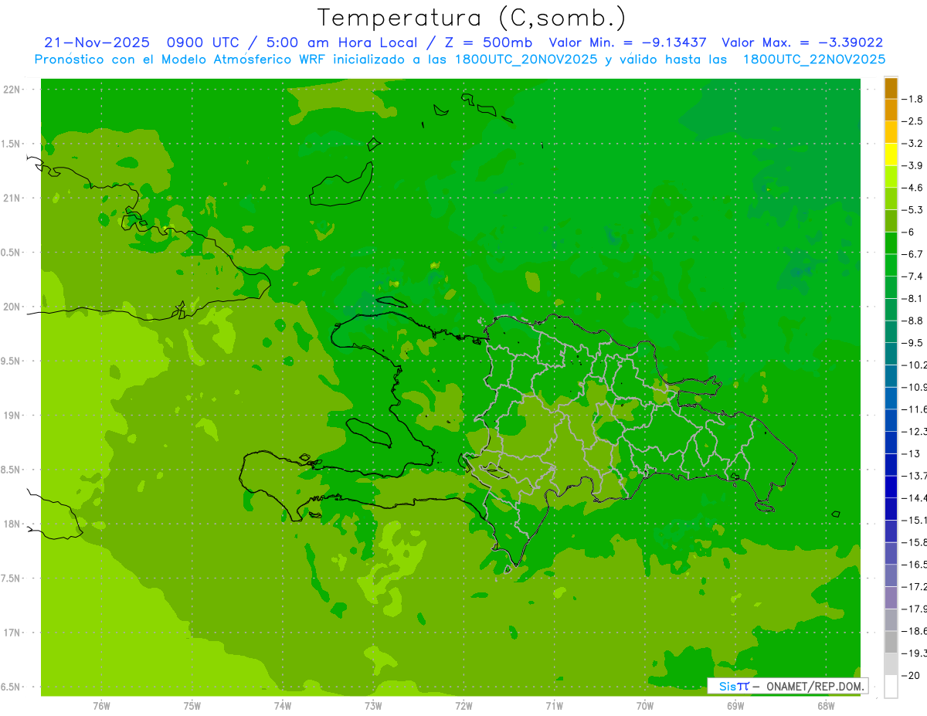927x716 pixels.
Task: Click the pressure level "Z = 500mb"
Action: point(488,42)
